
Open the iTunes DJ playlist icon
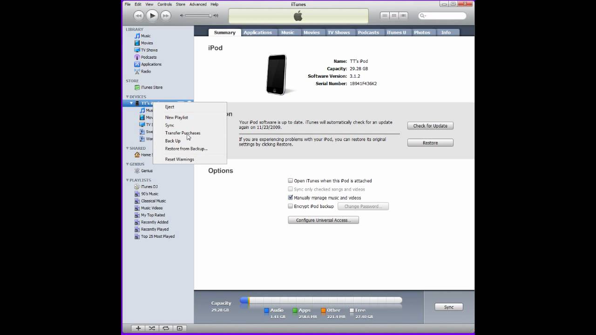pyautogui.click(x=137, y=187)
